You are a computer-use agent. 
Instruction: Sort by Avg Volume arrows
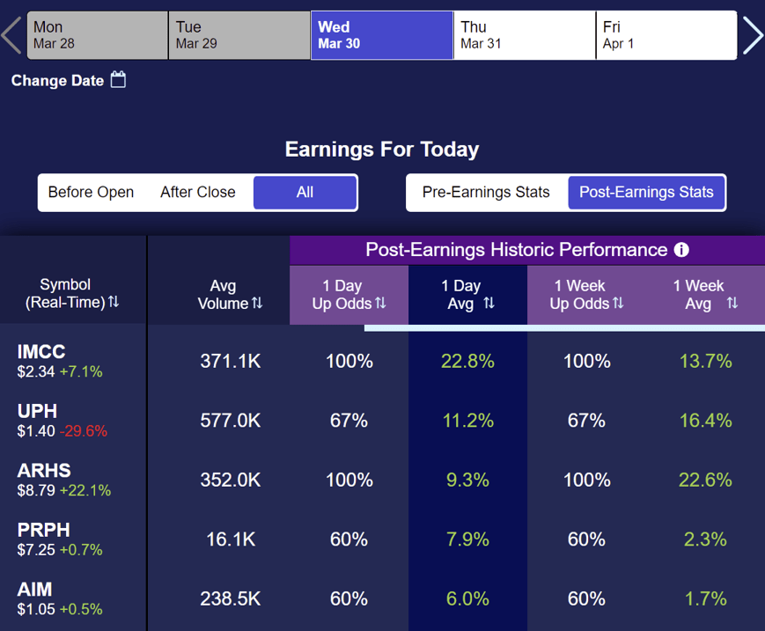[257, 304]
